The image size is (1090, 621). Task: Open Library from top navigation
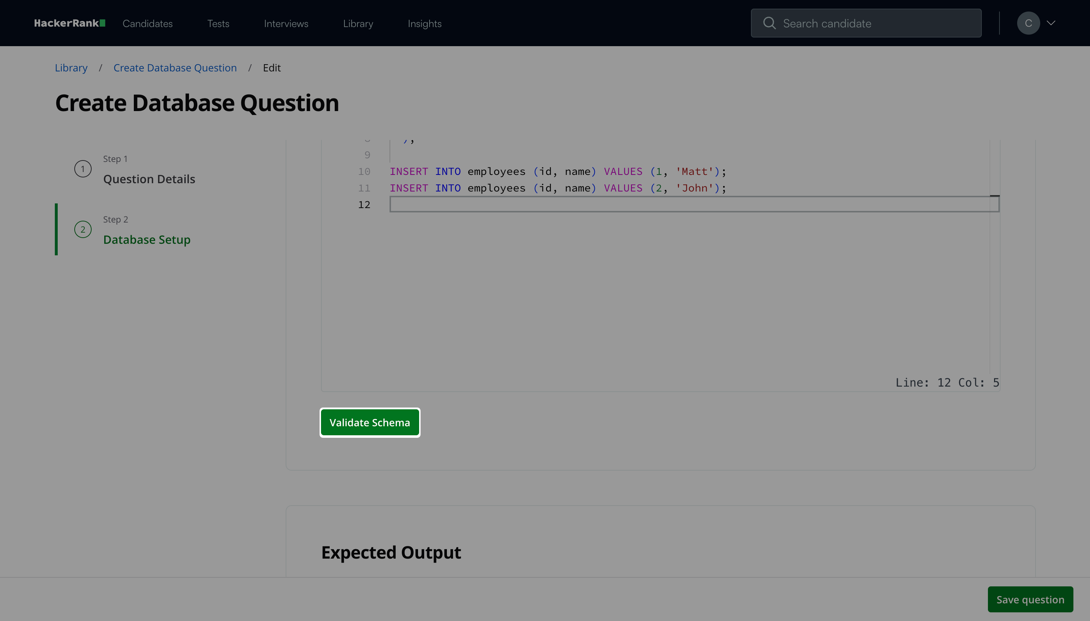click(x=358, y=24)
